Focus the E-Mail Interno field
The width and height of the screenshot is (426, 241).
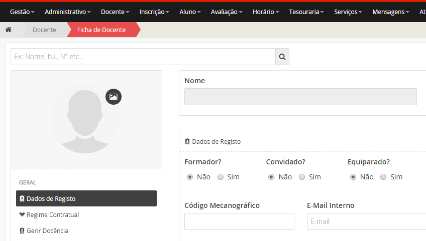(x=366, y=221)
